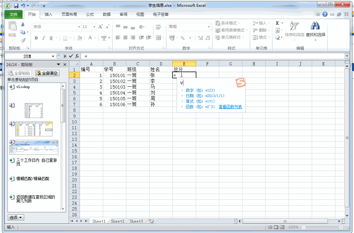354x233 pixels.
Task: Click the Fill Color paint bucket
Action: (79, 38)
